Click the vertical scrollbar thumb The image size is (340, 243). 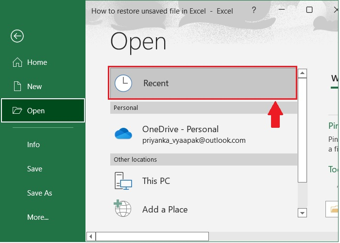coord(302,130)
